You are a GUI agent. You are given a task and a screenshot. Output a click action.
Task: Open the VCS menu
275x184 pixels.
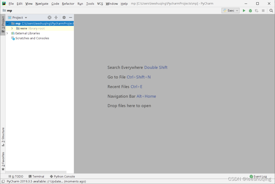[x=100, y=4]
